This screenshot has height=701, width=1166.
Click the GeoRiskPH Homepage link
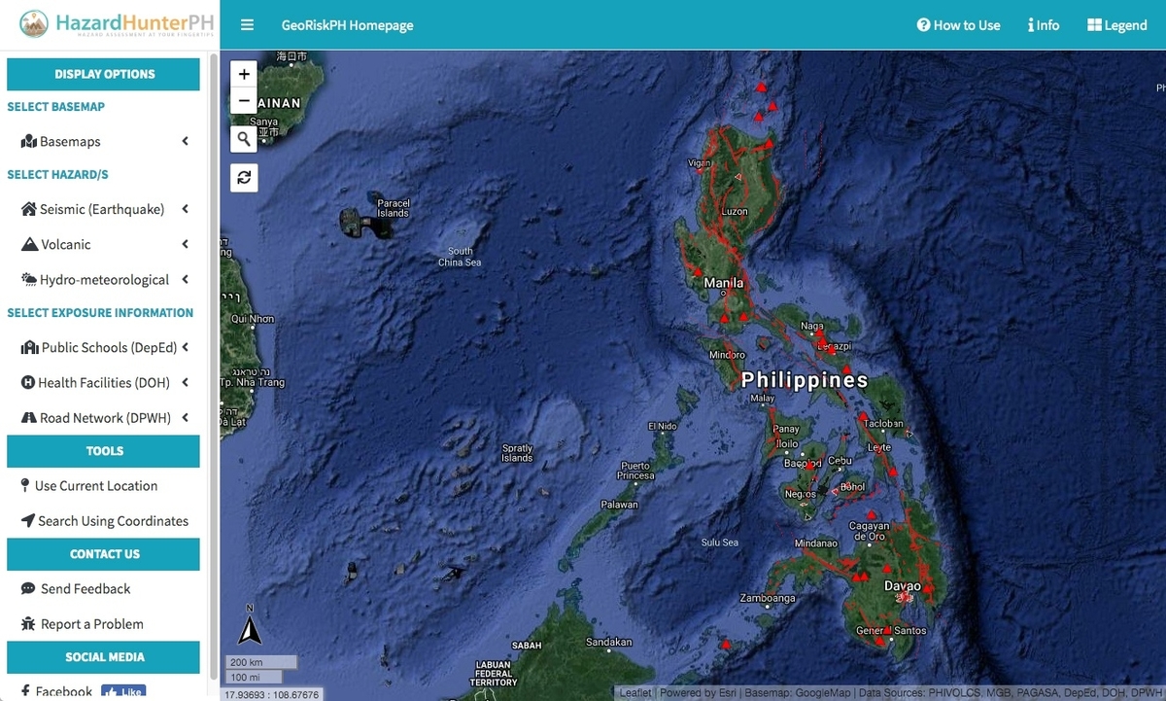click(346, 24)
